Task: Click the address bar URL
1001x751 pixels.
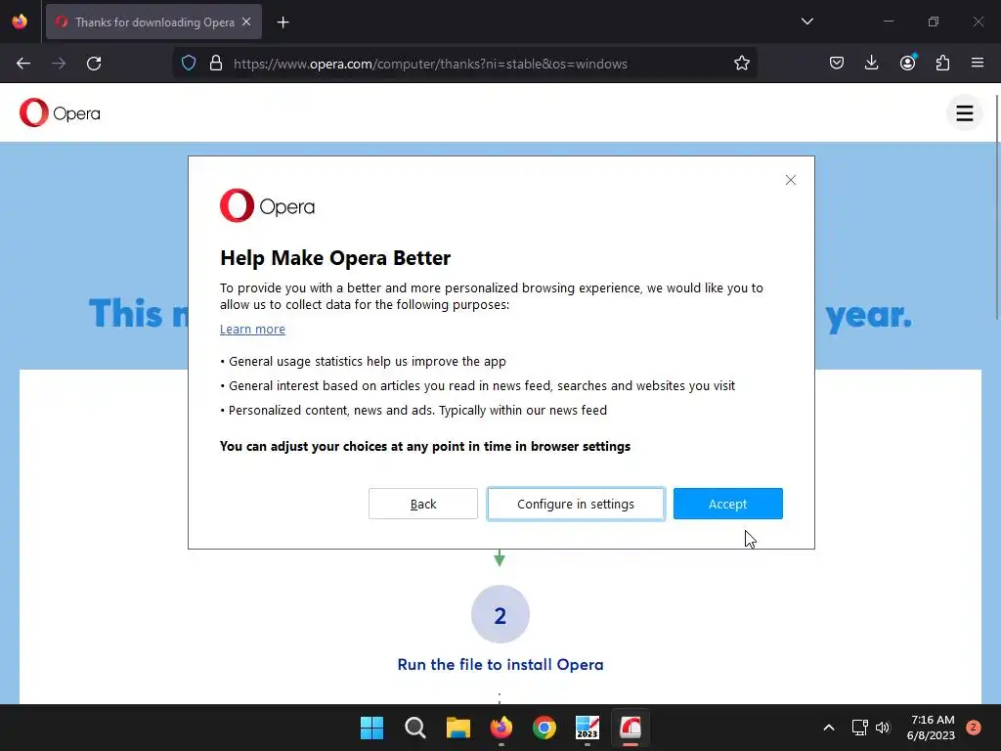Action: click(430, 64)
